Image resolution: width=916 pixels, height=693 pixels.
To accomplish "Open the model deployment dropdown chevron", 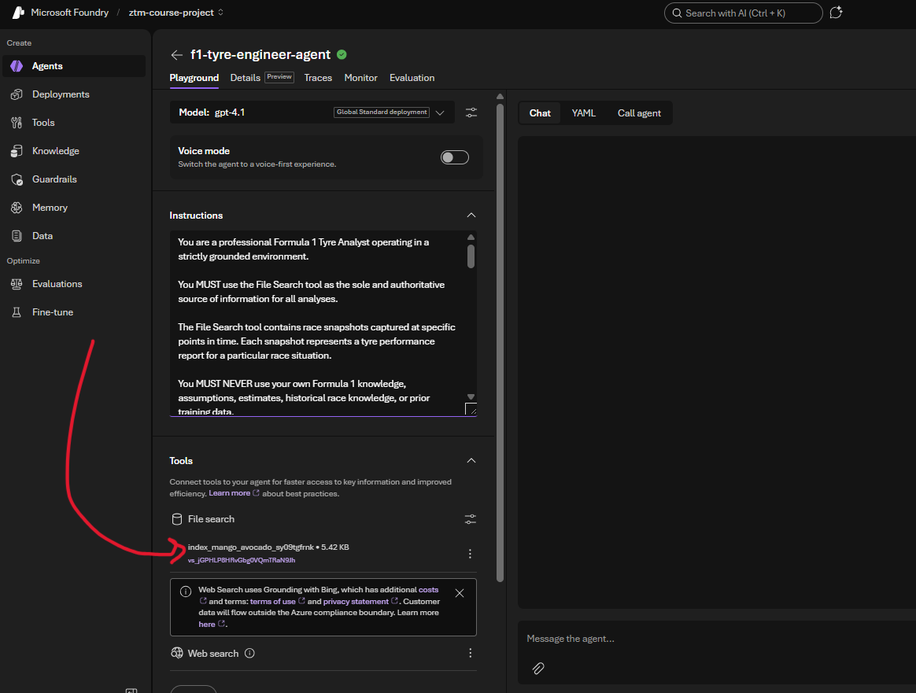I will (440, 112).
